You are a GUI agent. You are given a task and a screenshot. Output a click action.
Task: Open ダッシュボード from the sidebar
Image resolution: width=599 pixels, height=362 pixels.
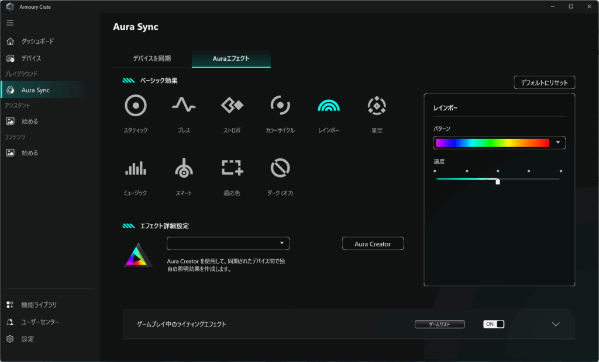pyautogui.click(x=37, y=41)
